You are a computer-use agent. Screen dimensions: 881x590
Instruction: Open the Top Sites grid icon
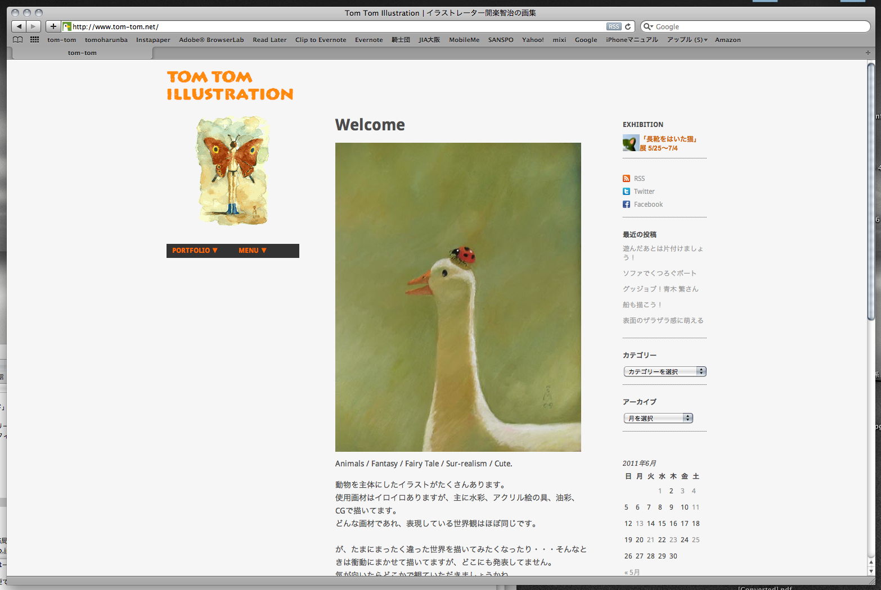point(34,40)
